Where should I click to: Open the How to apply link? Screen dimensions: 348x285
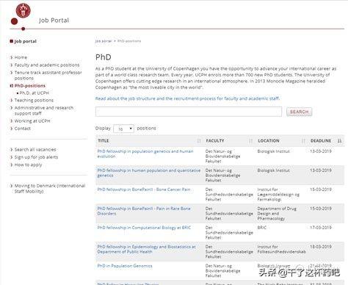pos(28,165)
